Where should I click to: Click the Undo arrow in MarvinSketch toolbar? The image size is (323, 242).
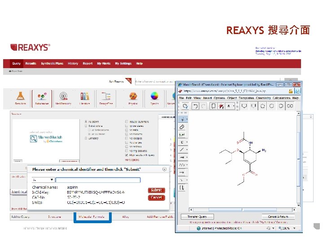[x=195, y=106]
